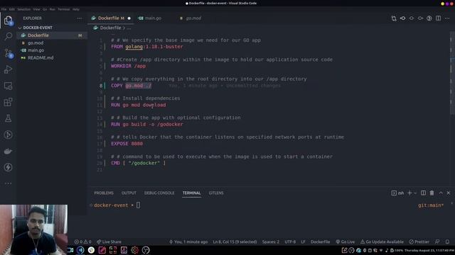Open the File menu
Viewport: 455px width, 255px height.
click(4, 9)
